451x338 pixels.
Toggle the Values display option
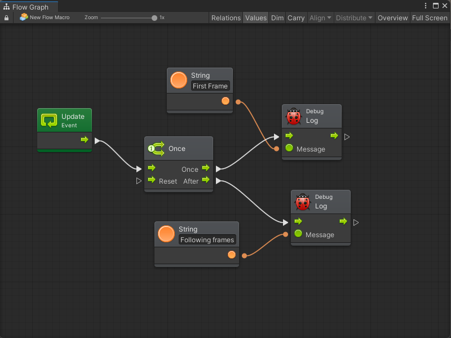255,18
